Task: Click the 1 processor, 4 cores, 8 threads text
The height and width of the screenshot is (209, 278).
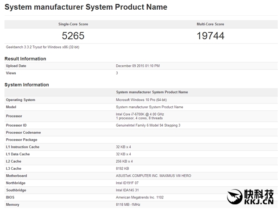Action: click(x=139, y=118)
